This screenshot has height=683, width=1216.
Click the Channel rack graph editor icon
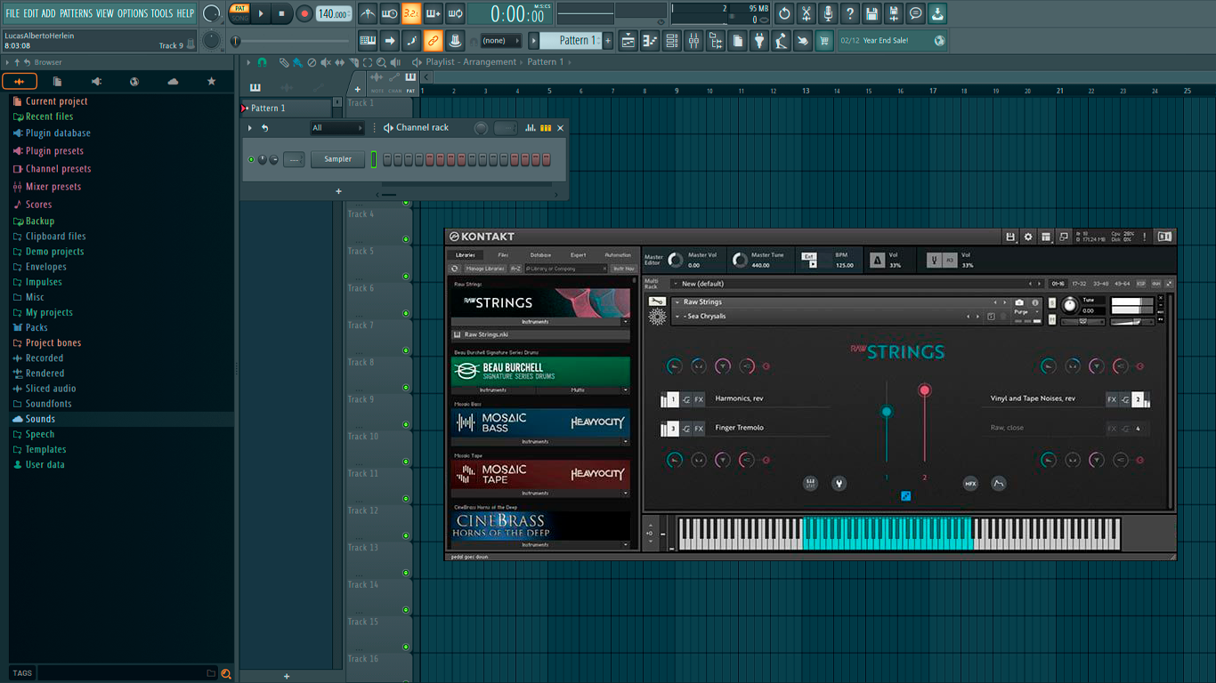click(531, 128)
